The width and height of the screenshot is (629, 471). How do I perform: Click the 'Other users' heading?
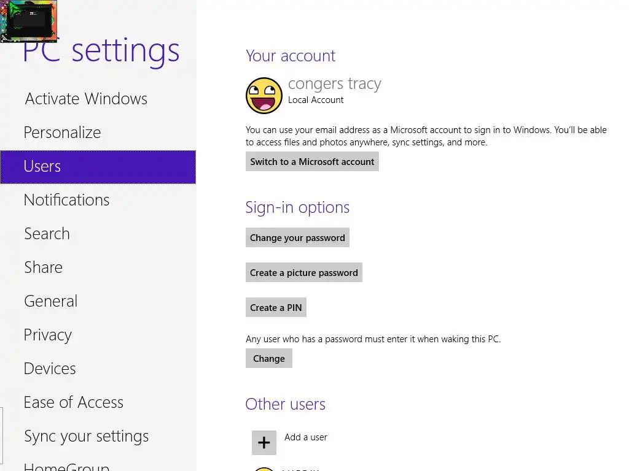285,404
